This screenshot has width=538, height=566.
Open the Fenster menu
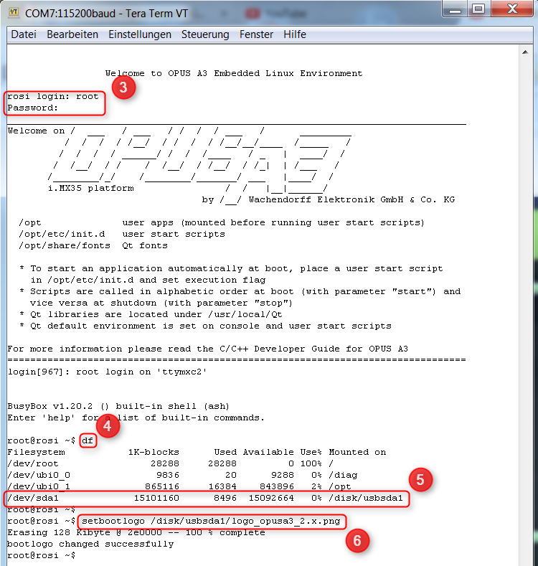256,34
